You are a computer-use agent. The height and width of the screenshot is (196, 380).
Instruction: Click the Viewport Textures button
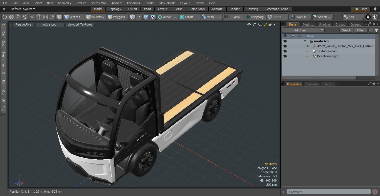(80, 24)
